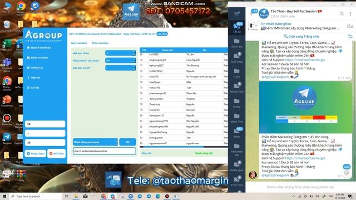This screenshot has width=356, height=200.
Task: Open Tiện ích section in AGroup sidebar
Action: 33,78
